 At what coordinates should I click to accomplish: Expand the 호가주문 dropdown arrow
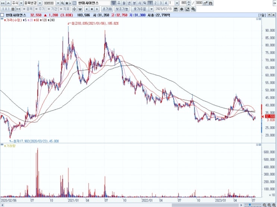tap(151, 9)
